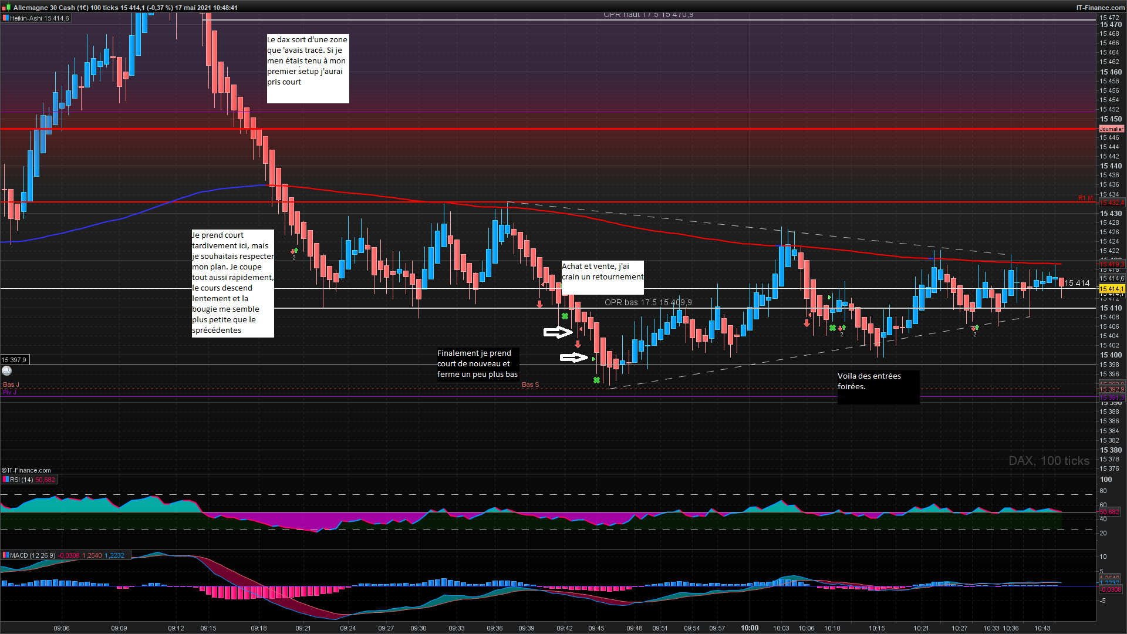Click the MACD indicator color icon
The width and height of the screenshot is (1127, 634).
pos(5,555)
